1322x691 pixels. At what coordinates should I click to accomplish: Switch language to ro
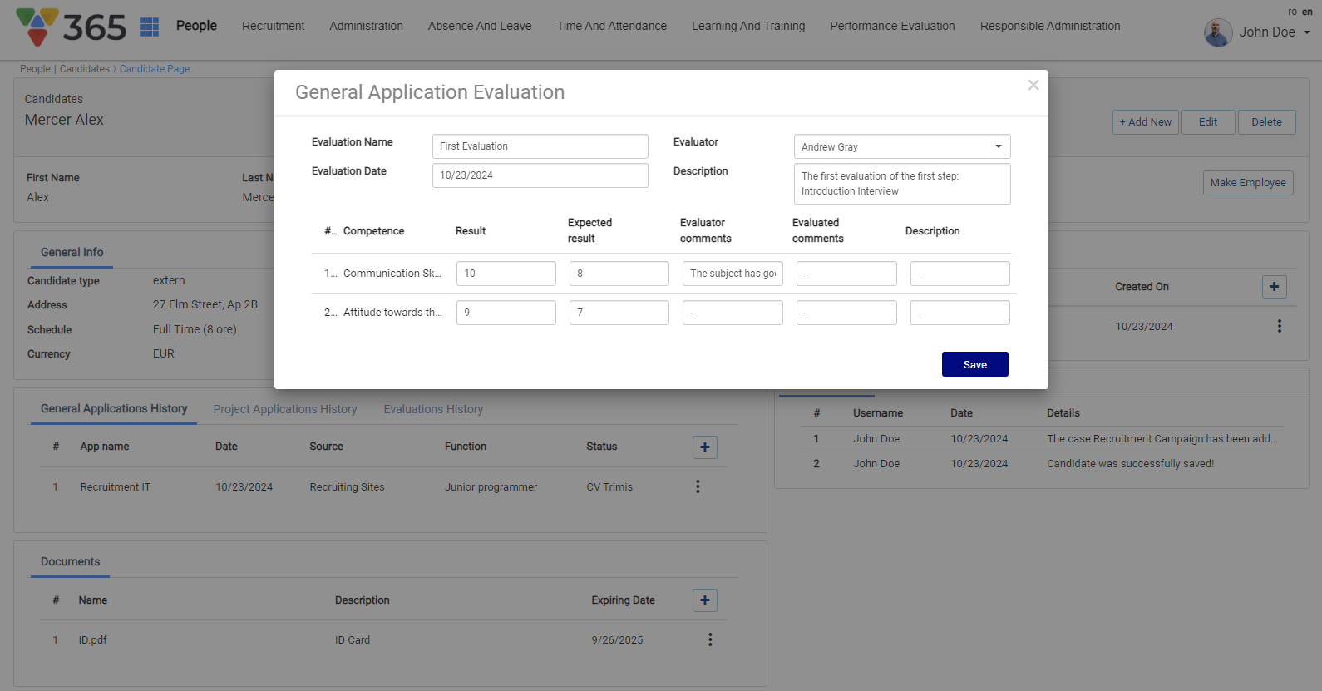pyautogui.click(x=1292, y=12)
